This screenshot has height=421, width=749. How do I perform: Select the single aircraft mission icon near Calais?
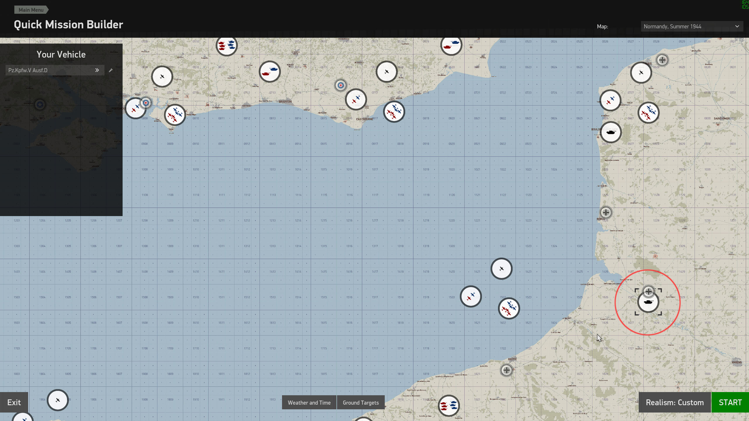[641, 73]
